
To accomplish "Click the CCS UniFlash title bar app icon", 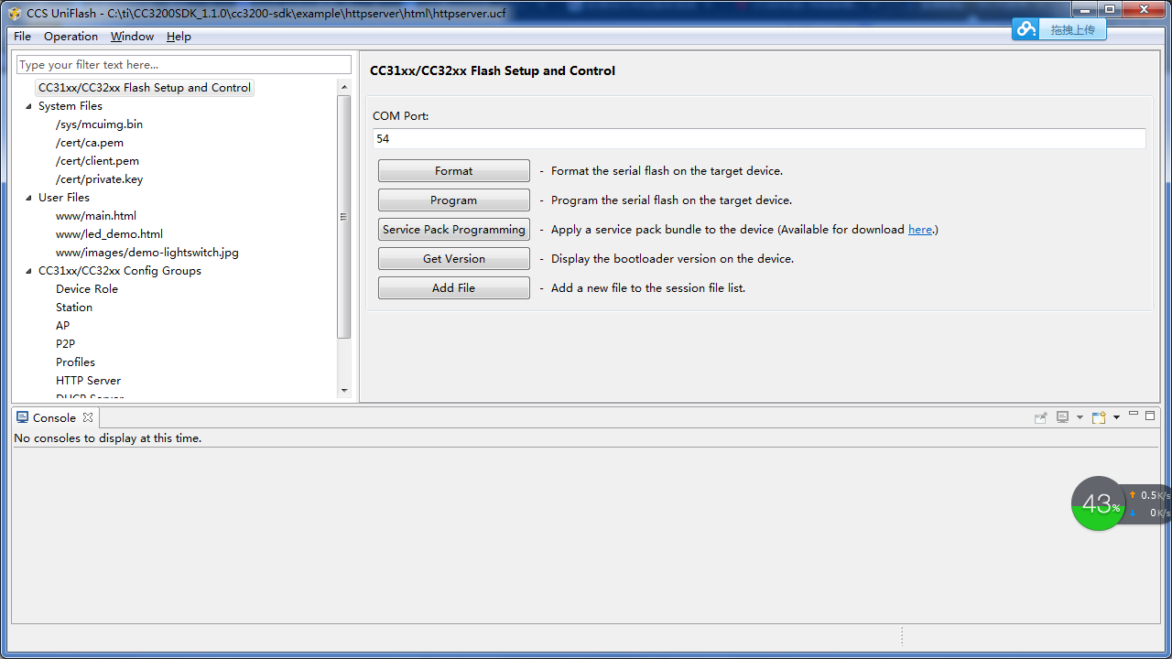I will [x=14, y=14].
